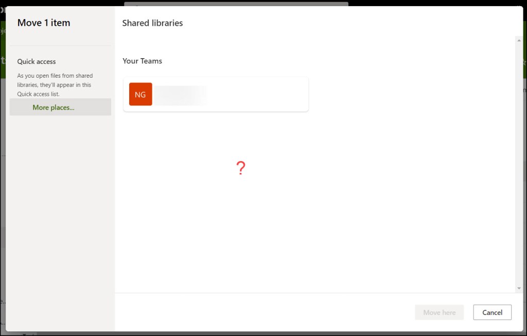Viewport: 527px width, 336px height.
Task: Click the red question mark symbol
Action: (240, 168)
